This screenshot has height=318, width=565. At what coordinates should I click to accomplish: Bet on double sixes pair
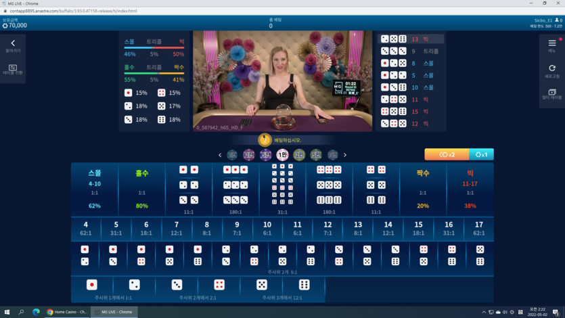376,200
